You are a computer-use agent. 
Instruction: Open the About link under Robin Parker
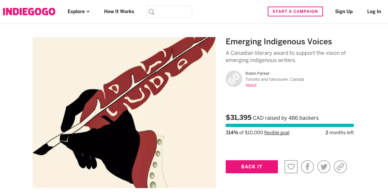[251, 85]
